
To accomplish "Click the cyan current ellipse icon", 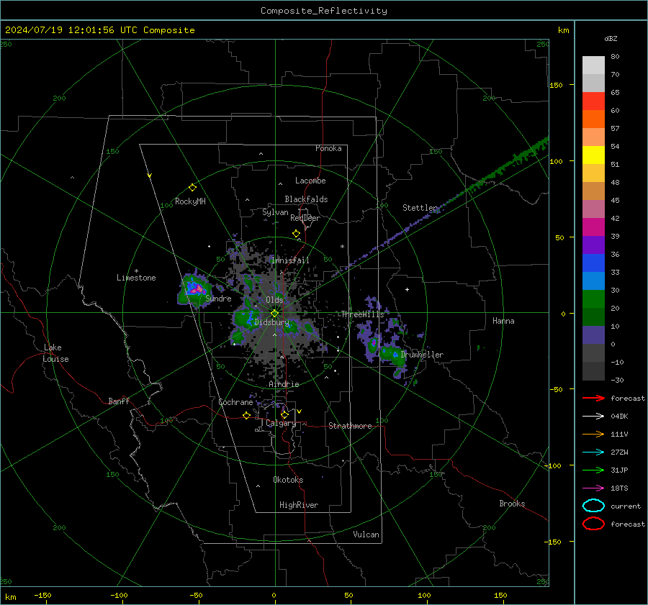I will point(593,506).
